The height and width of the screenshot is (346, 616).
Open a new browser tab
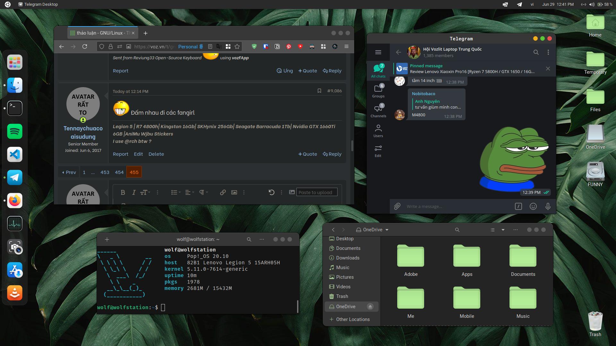point(145,33)
